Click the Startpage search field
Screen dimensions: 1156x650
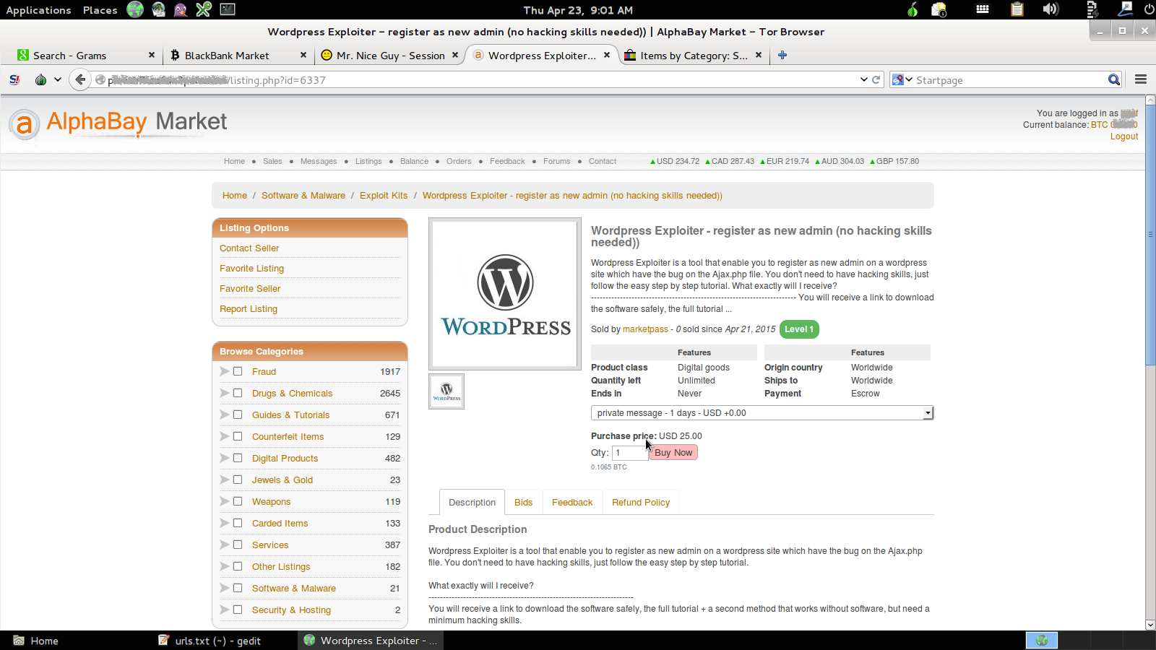tap(1011, 79)
